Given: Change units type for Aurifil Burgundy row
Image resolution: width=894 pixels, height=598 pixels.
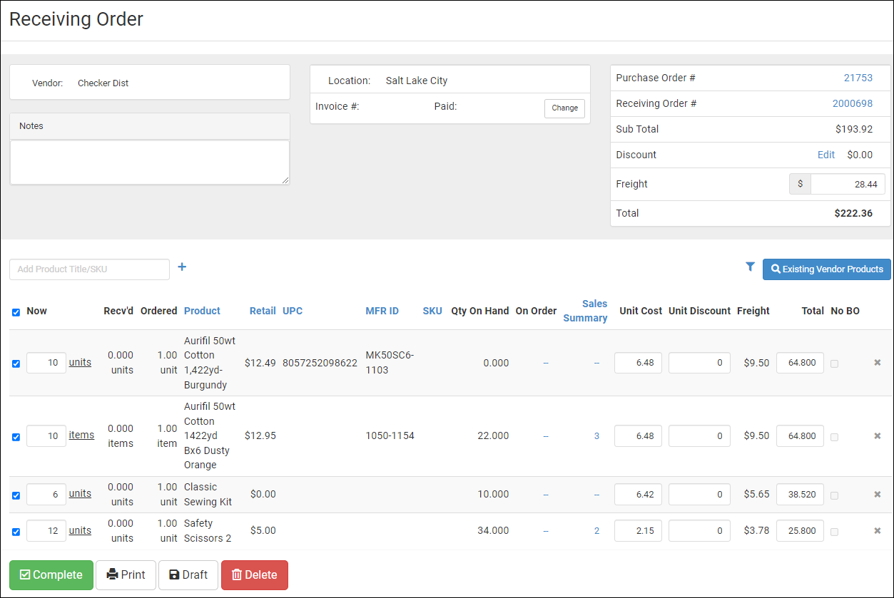Looking at the screenshot, I should (80, 363).
